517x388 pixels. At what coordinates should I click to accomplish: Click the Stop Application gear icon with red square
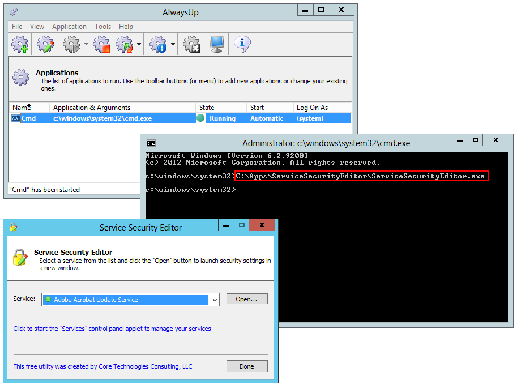pyautogui.click(x=101, y=44)
